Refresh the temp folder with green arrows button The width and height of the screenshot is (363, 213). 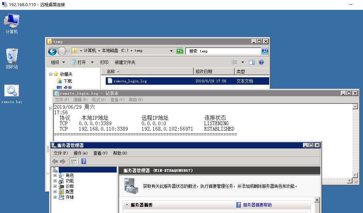[x=180, y=51]
